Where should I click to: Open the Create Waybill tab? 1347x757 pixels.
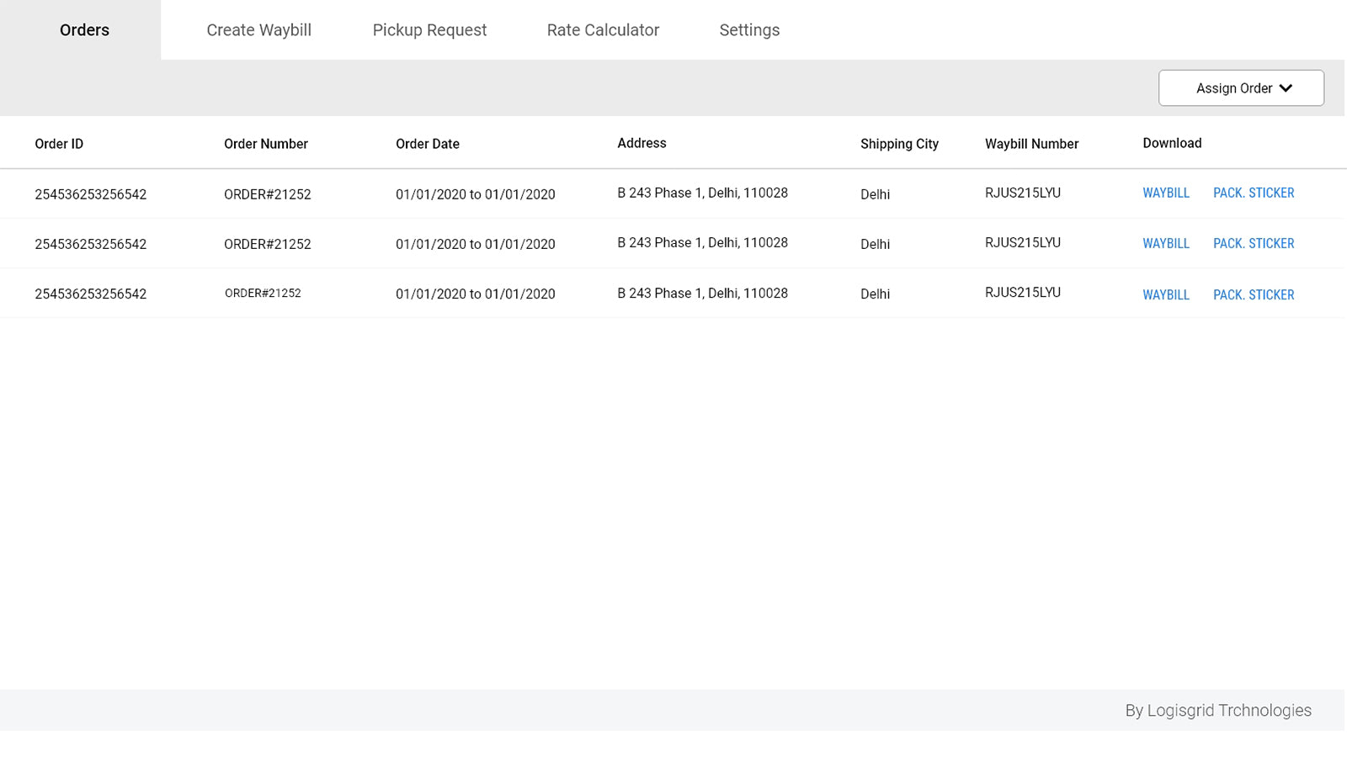point(258,30)
